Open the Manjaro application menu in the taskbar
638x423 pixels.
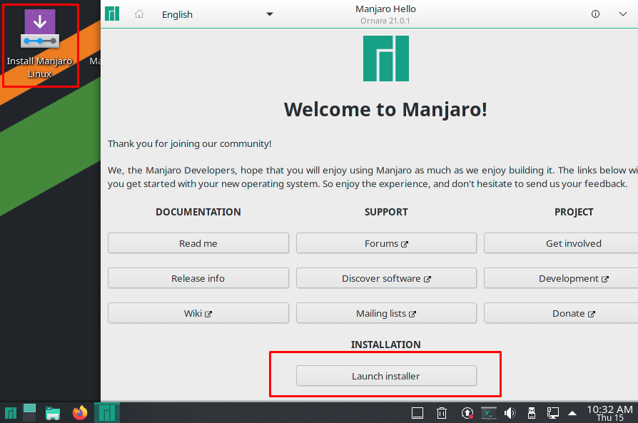pyautogui.click(x=10, y=412)
